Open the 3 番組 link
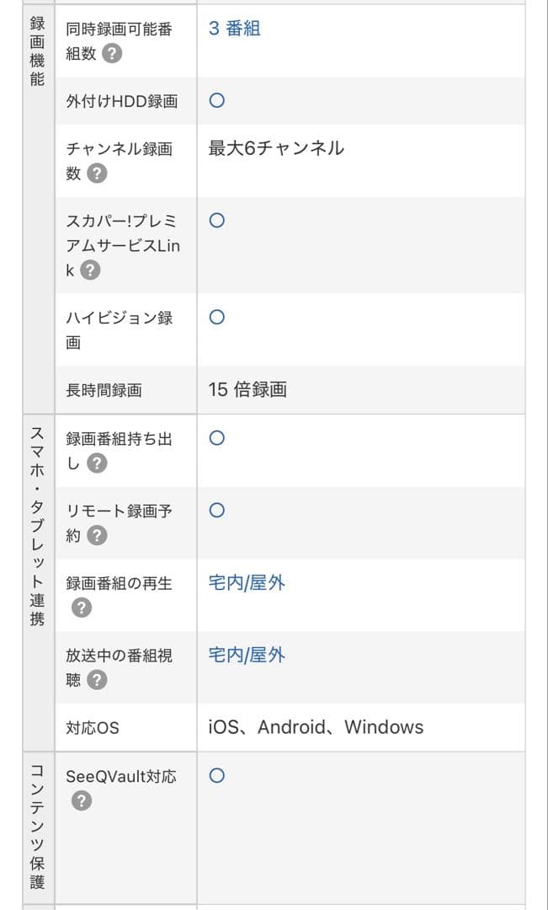Viewport: 548px width, 910px height. pyautogui.click(x=234, y=29)
